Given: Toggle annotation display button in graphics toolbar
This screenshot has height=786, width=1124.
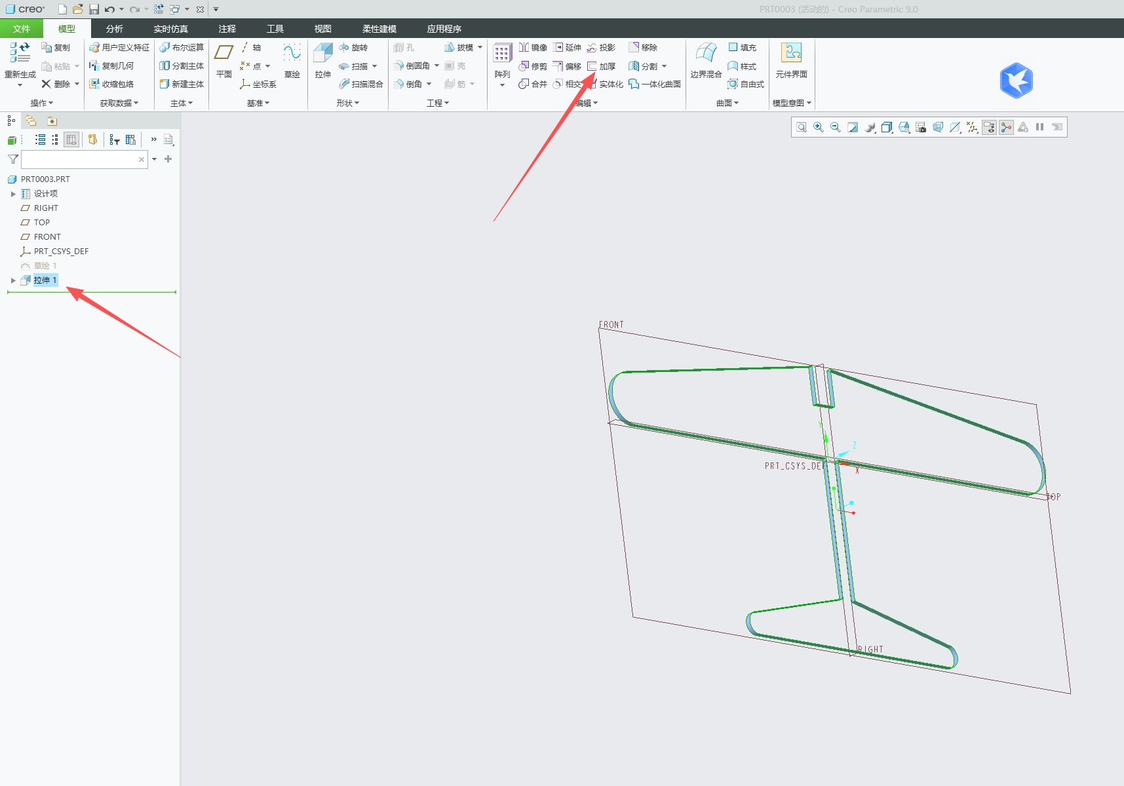Looking at the screenshot, I should (x=989, y=127).
